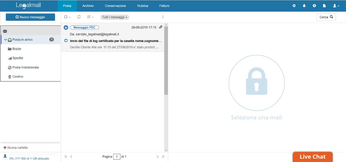Expand the 'Tutti i messaggi' filter
Viewport: 346px width, 162px height.
(115, 17)
